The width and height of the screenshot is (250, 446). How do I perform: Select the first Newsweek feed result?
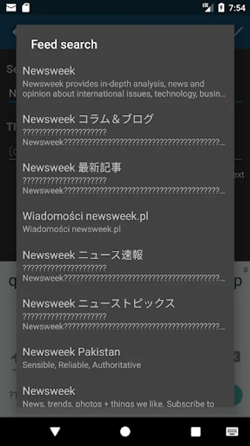[125, 82]
